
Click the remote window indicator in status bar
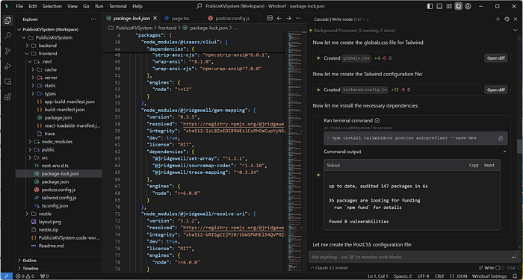coord(7,276)
